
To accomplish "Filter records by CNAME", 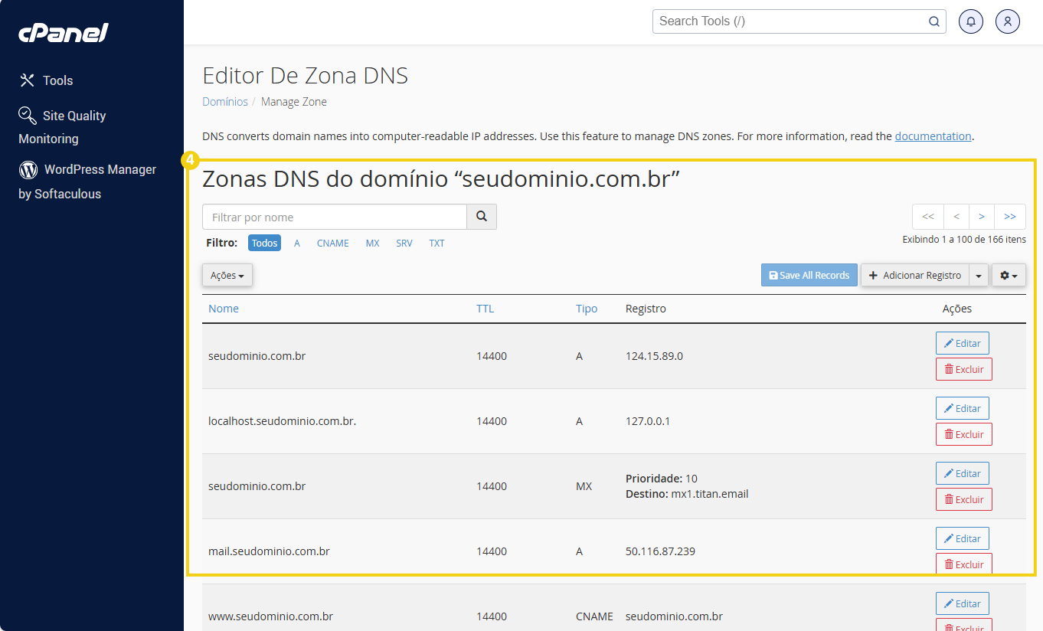I will [333, 243].
